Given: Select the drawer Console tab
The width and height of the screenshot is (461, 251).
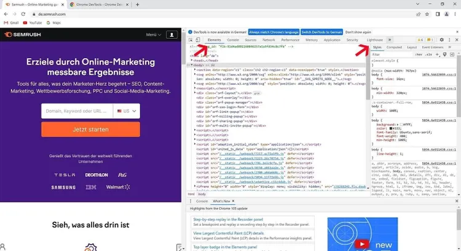Looking at the screenshot, I should [202, 201].
